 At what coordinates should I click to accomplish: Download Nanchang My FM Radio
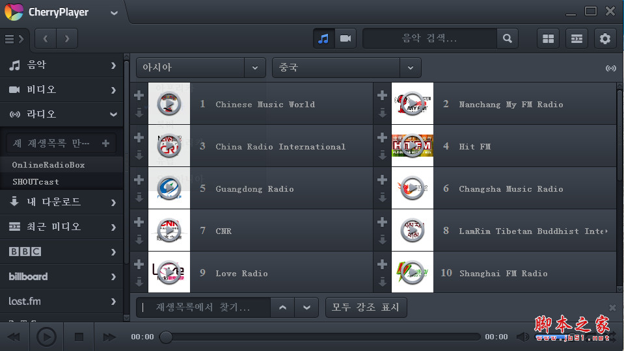tap(382, 112)
